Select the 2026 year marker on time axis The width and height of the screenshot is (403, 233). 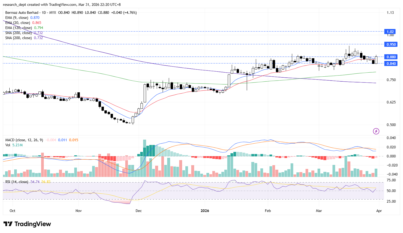205,211
